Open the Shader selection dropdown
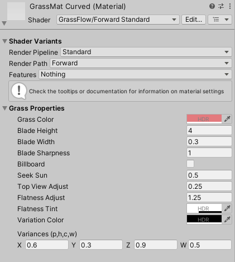 (x=118, y=20)
